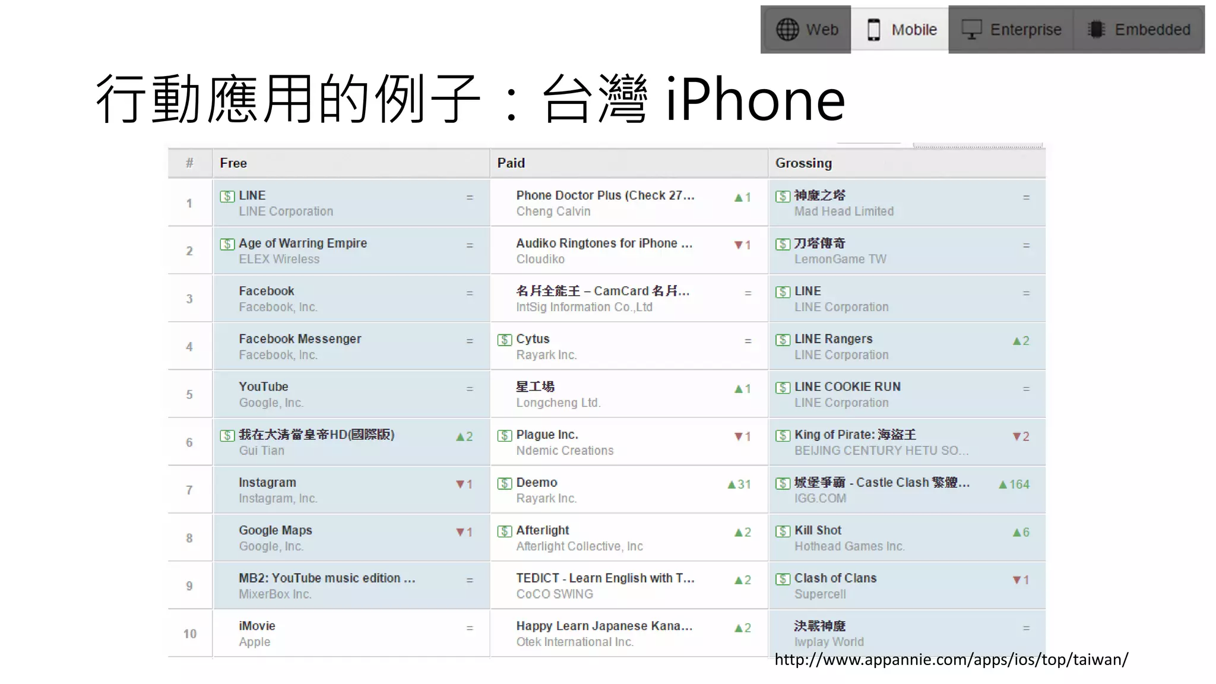This screenshot has width=1216, height=684.
Task: Click the Paid column header
Action: pos(629,163)
